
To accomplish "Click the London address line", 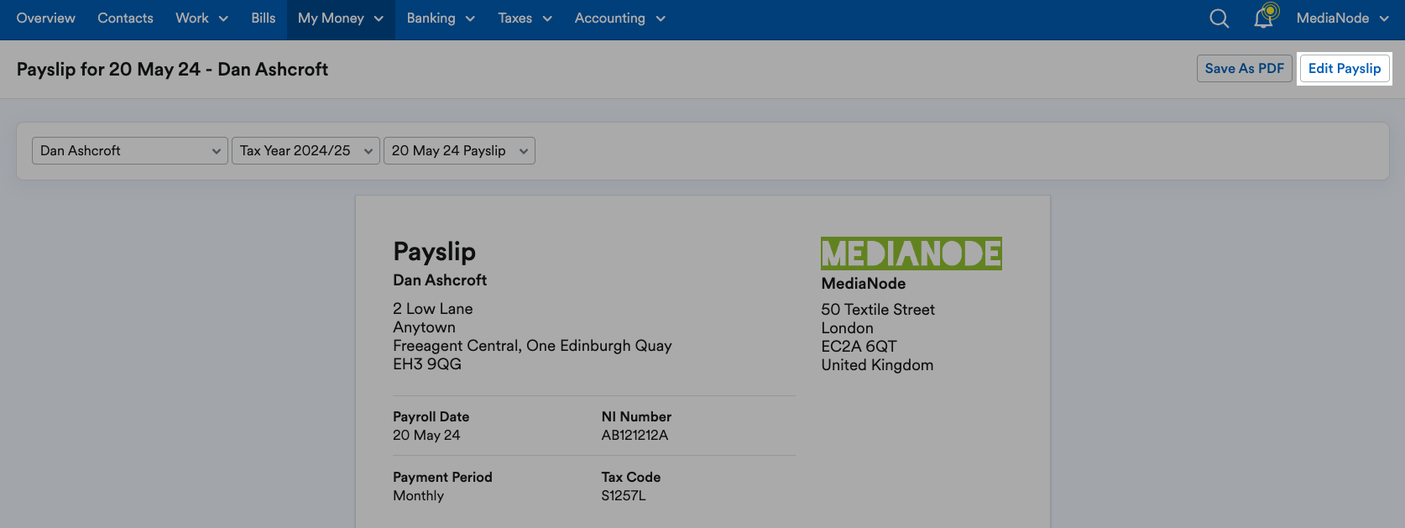I will coord(847,328).
